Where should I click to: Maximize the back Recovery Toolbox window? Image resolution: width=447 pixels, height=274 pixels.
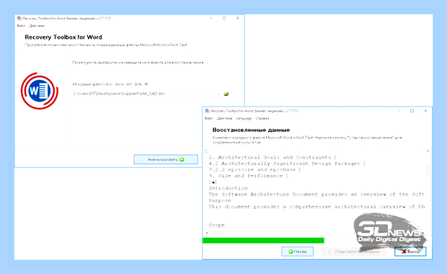click(x=224, y=18)
